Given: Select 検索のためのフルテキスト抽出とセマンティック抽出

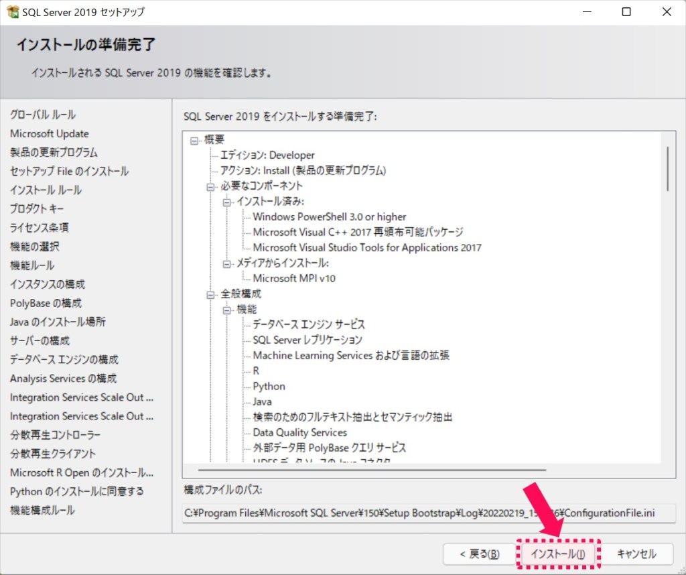Looking at the screenshot, I should [x=352, y=417].
